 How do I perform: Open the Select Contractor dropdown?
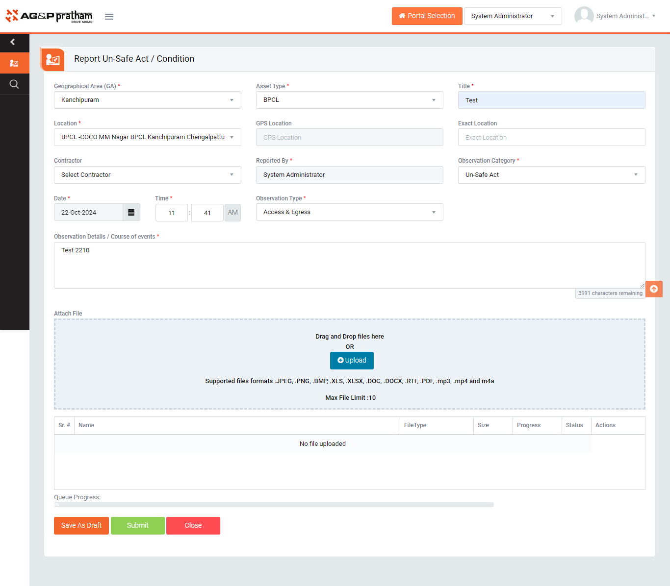point(147,175)
